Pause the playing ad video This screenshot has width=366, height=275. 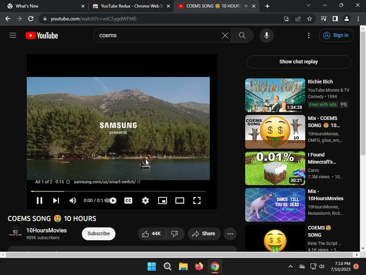(39, 201)
